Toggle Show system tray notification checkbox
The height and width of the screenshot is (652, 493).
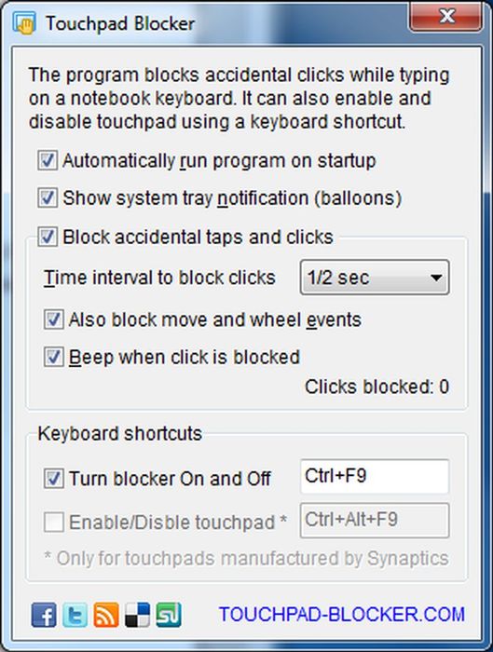point(48,197)
